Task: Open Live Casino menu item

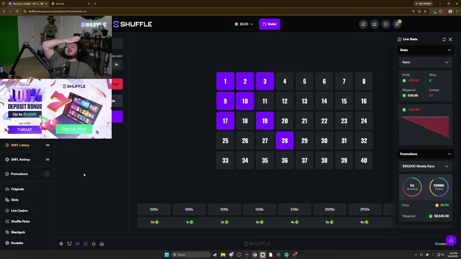Action: click(19, 210)
